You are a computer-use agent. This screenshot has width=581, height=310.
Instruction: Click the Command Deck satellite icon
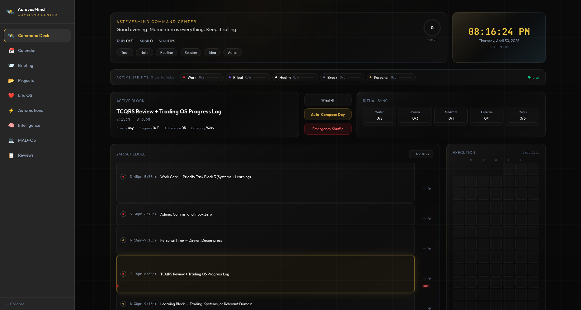11,36
